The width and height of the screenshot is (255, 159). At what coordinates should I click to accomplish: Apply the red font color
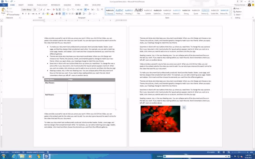click(52, 14)
